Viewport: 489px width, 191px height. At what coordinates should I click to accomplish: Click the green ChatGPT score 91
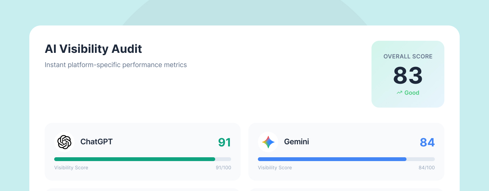[224, 142]
